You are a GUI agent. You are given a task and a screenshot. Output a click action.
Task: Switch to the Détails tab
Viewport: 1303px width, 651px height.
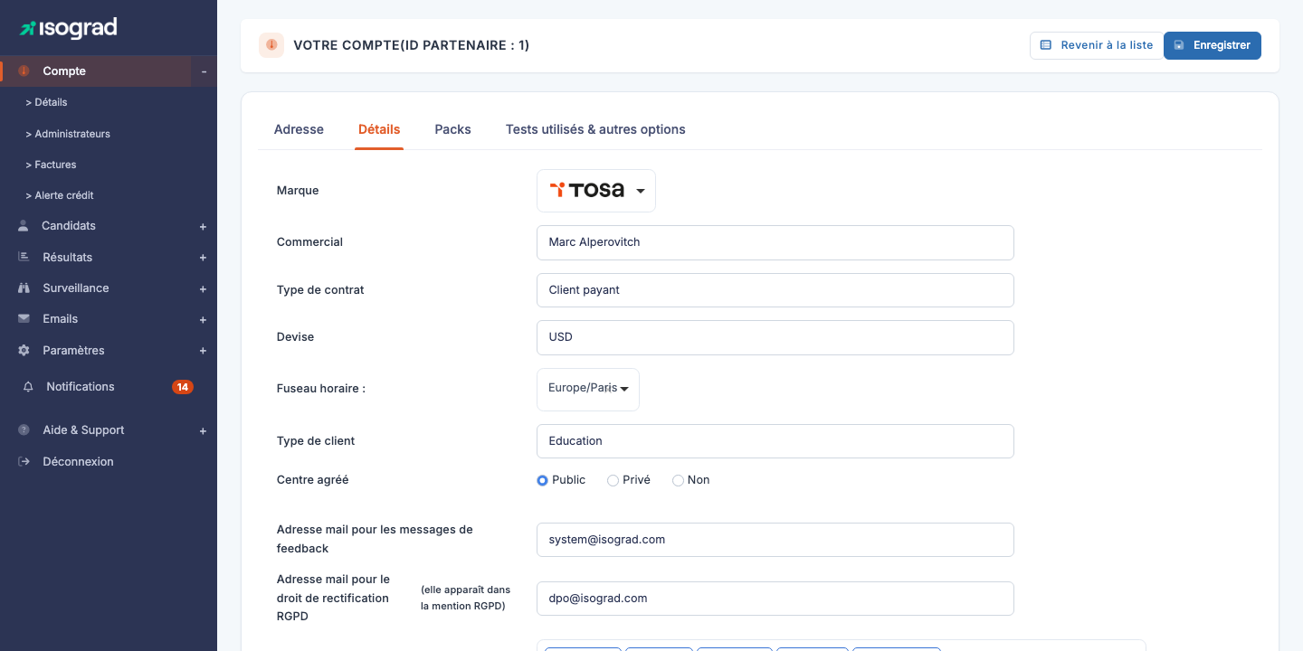tap(379, 129)
